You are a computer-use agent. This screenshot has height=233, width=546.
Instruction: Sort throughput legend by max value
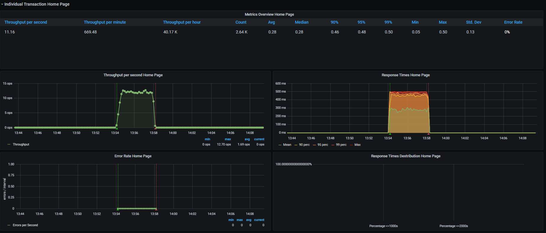(228, 139)
